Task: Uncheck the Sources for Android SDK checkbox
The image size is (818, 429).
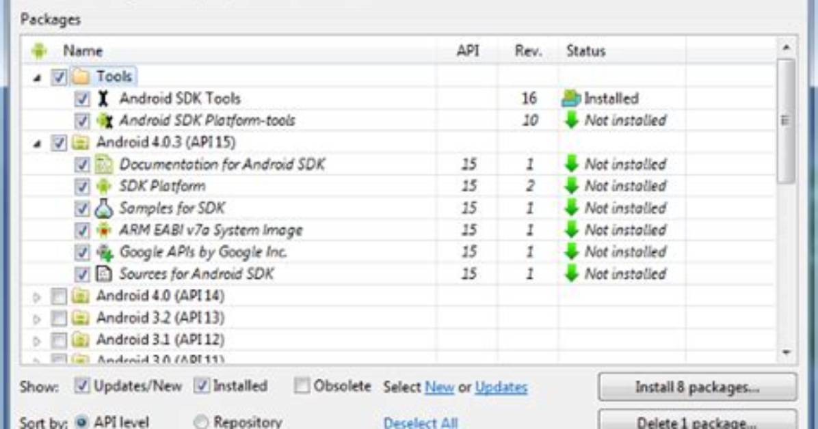Action: point(82,274)
